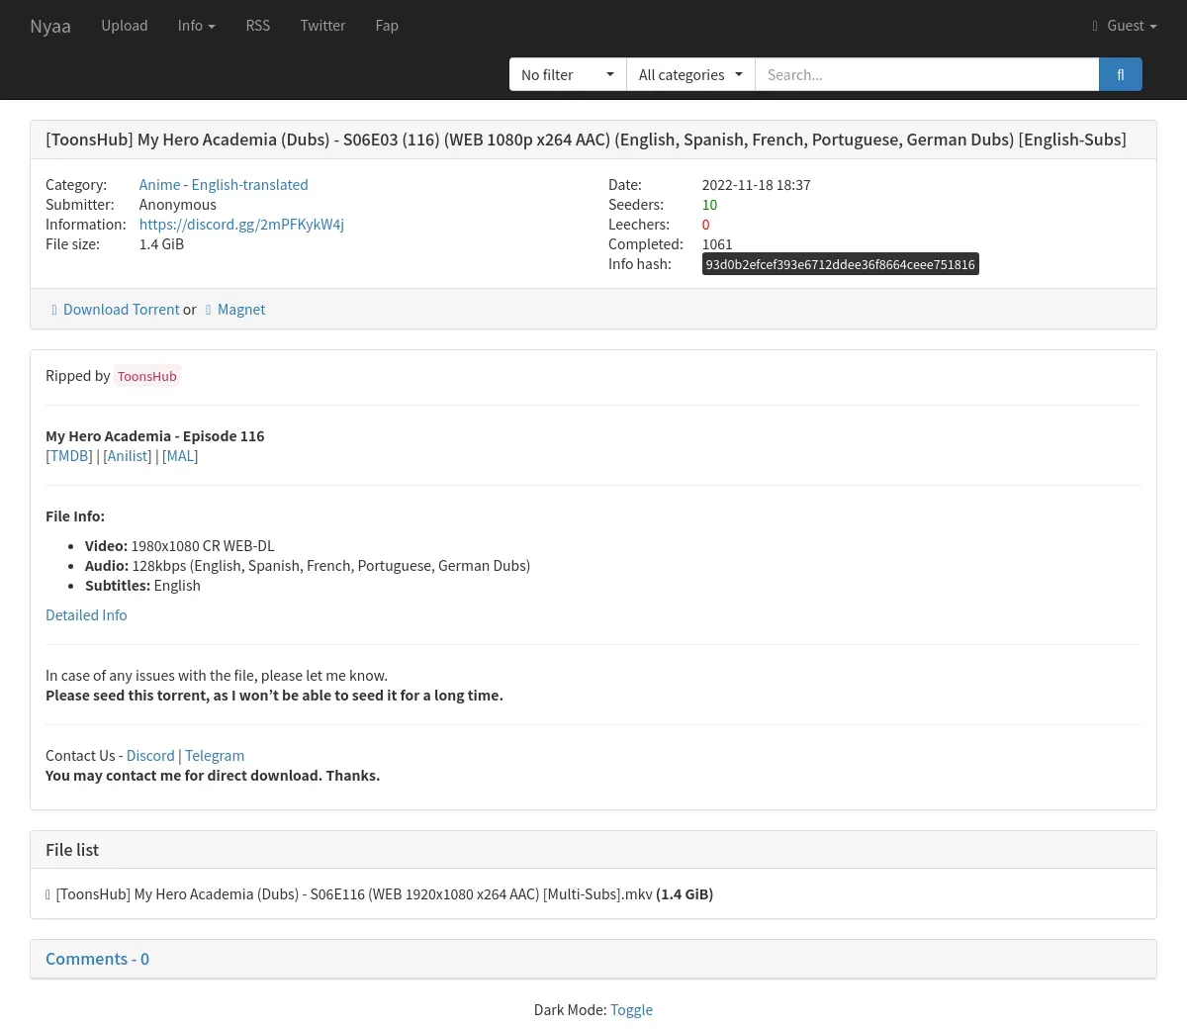1187x1029 pixels.
Task: Click the Download Torrent link
Action: click(121, 310)
